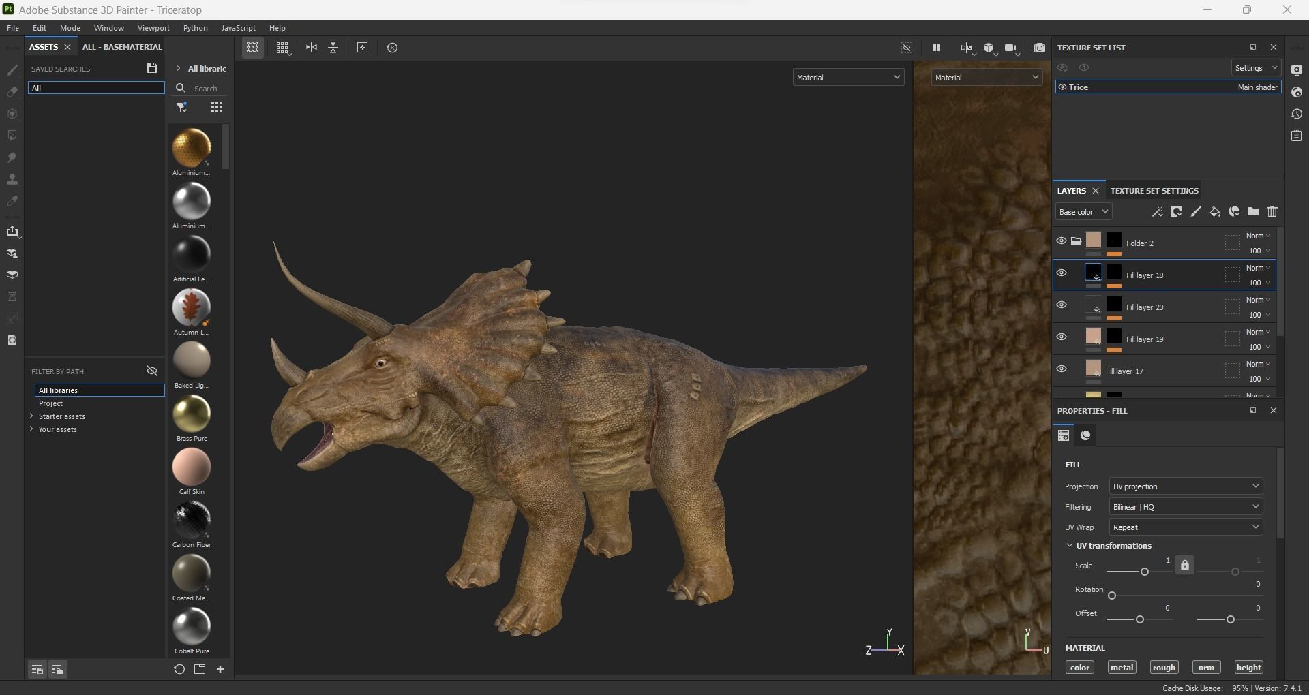Open the Edit menu

coord(40,28)
